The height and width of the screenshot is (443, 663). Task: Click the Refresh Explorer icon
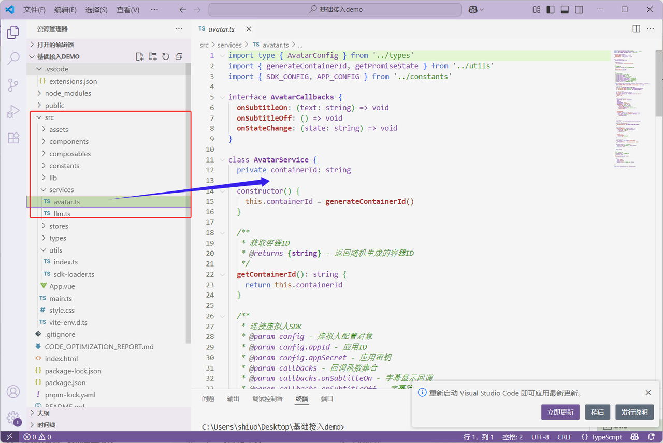pyautogui.click(x=166, y=56)
